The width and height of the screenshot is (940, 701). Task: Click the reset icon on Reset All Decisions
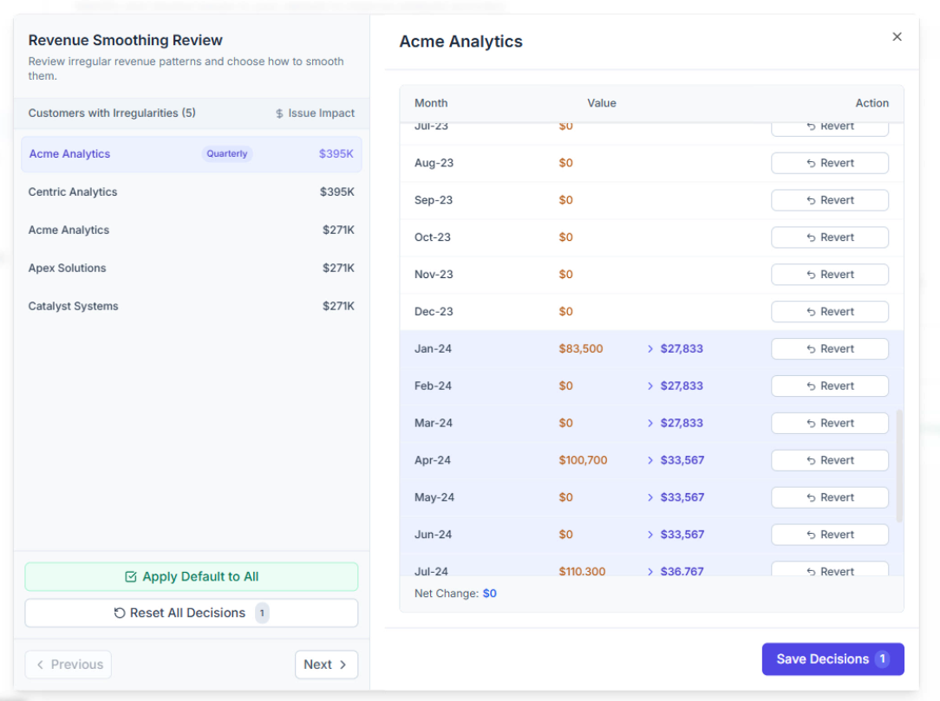[121, 613]
